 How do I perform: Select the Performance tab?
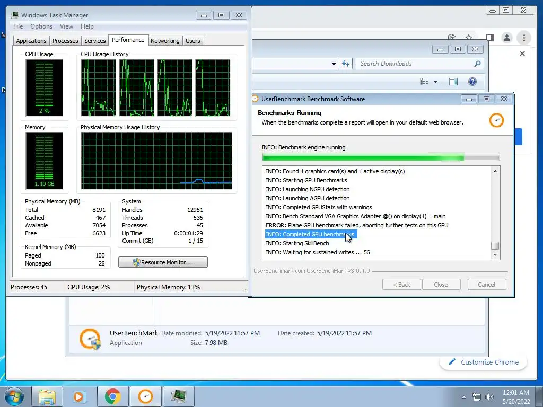pos(128,40)
